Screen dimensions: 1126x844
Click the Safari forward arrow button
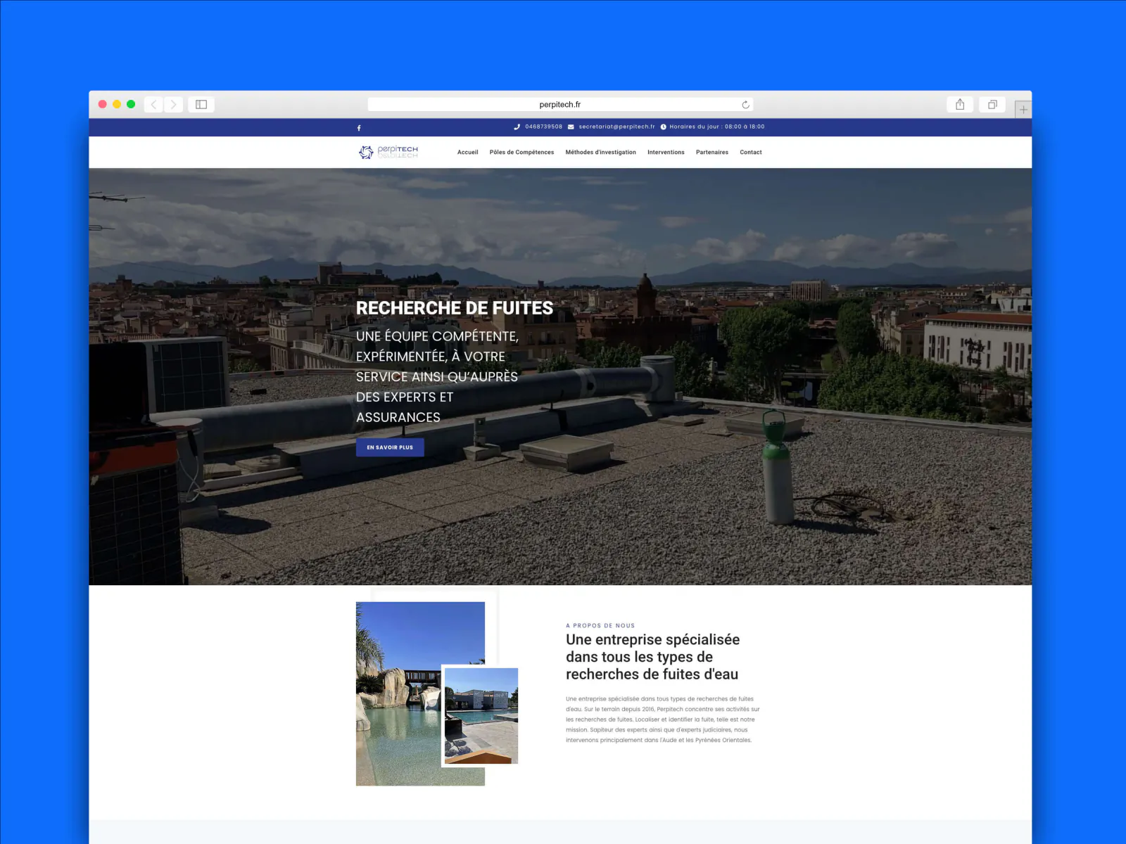click(x=173, y=104)
